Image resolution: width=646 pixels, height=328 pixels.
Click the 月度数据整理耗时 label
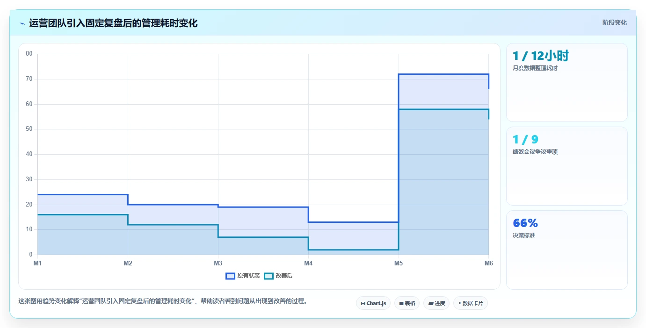tap(535, 68)
